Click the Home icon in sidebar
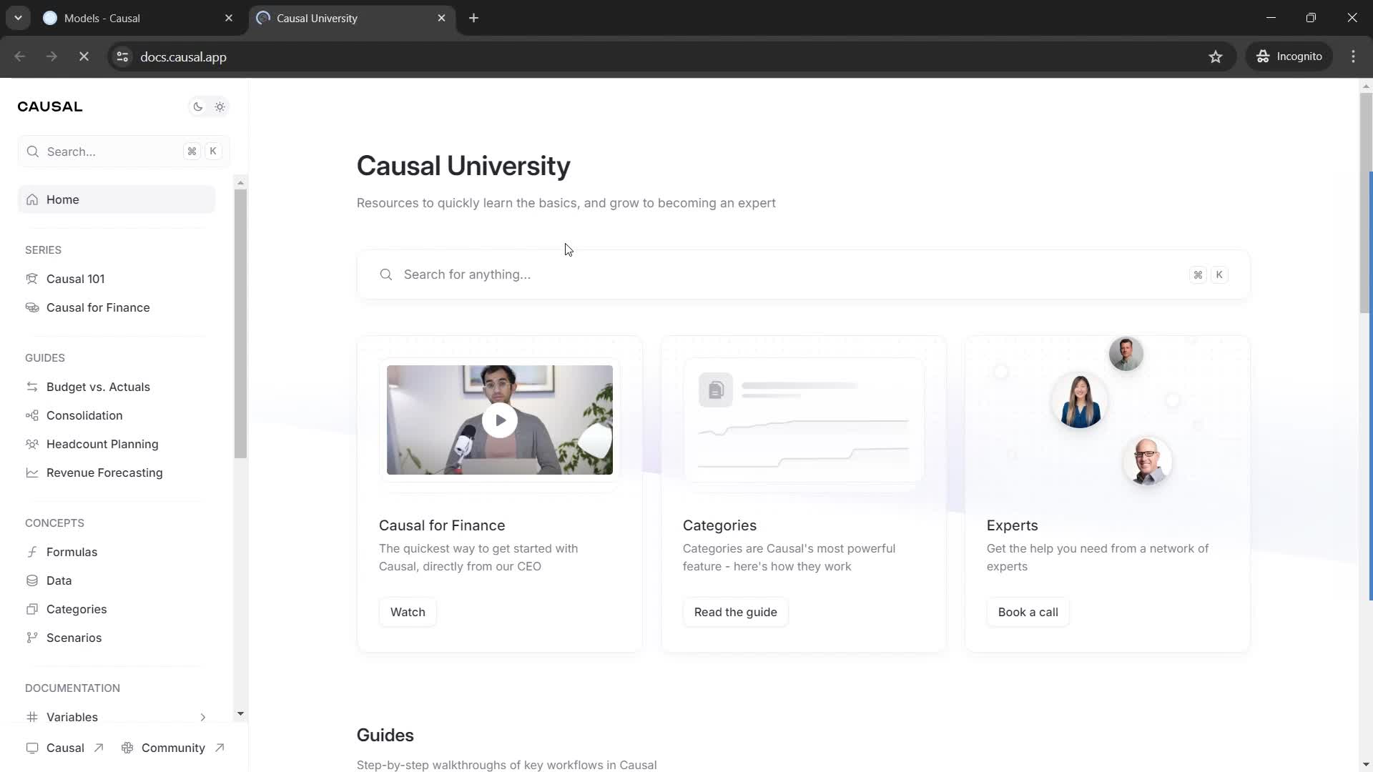The height and width of the screenshot is (772, 1373). (31, 200)
